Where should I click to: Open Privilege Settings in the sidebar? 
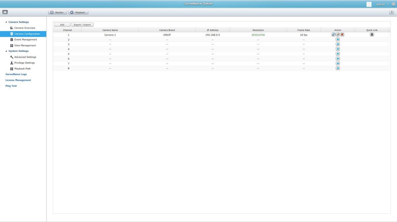pos(25,63)
